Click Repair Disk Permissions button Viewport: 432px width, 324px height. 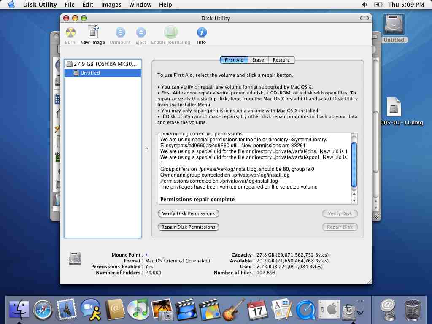[x=189, y=227]
